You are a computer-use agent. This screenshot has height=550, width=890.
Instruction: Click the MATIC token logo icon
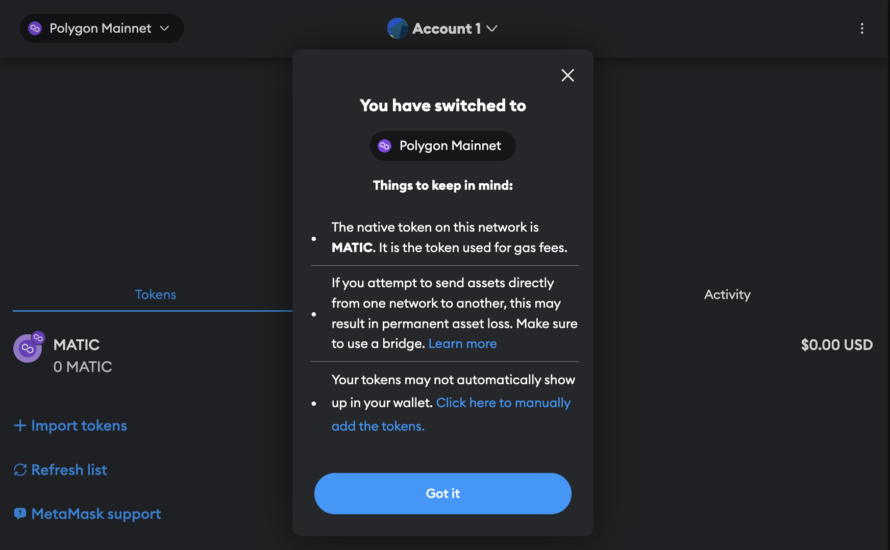tap(28, 348)
